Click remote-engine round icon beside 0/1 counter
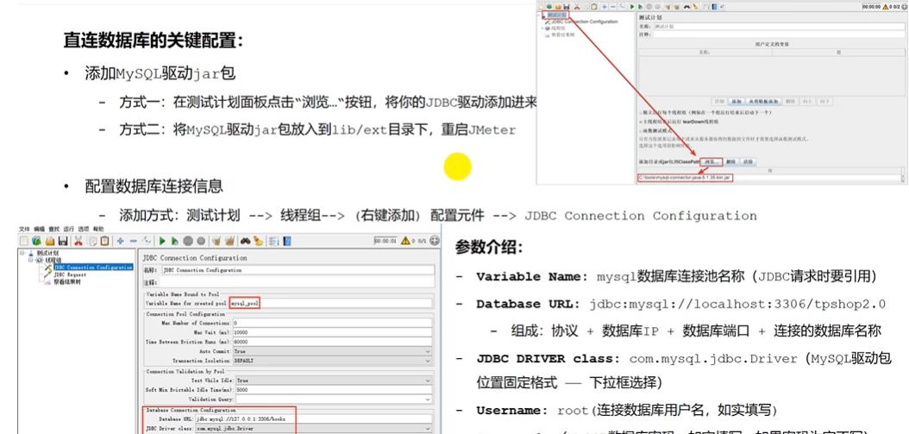 (x=435, y=241)
